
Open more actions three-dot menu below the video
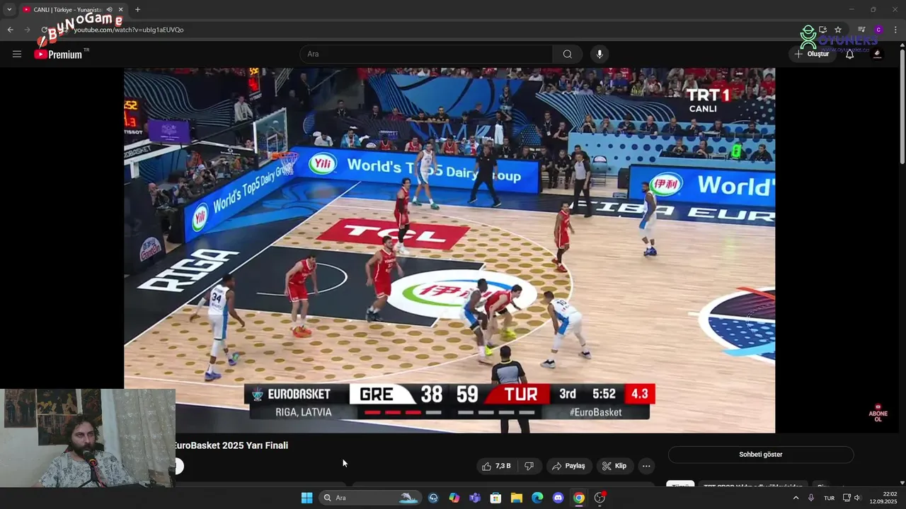point(646,466)
